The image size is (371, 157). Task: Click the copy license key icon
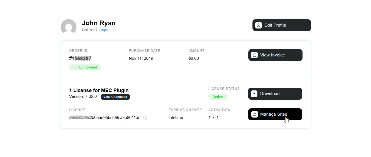[x=145, y=118]
